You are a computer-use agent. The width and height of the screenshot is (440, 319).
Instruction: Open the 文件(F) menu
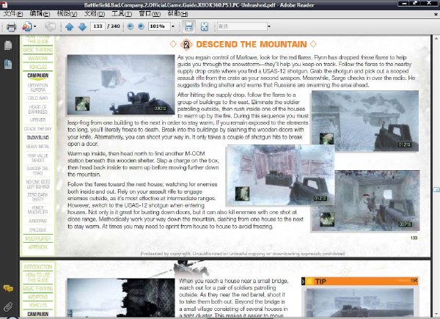pyautogui.click(x=13, y=13)
